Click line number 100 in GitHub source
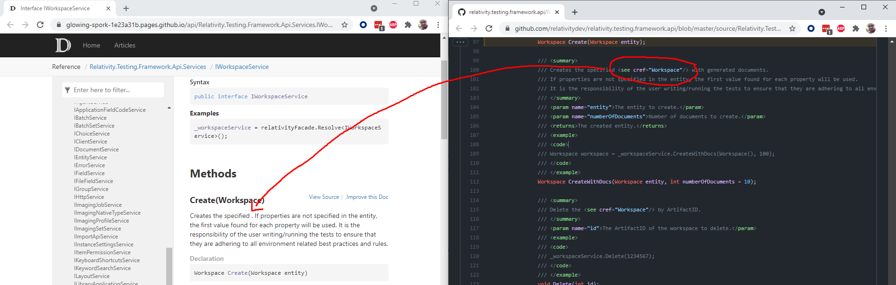Viewport: 896px width, 285px height. click(x=474, y=70)
